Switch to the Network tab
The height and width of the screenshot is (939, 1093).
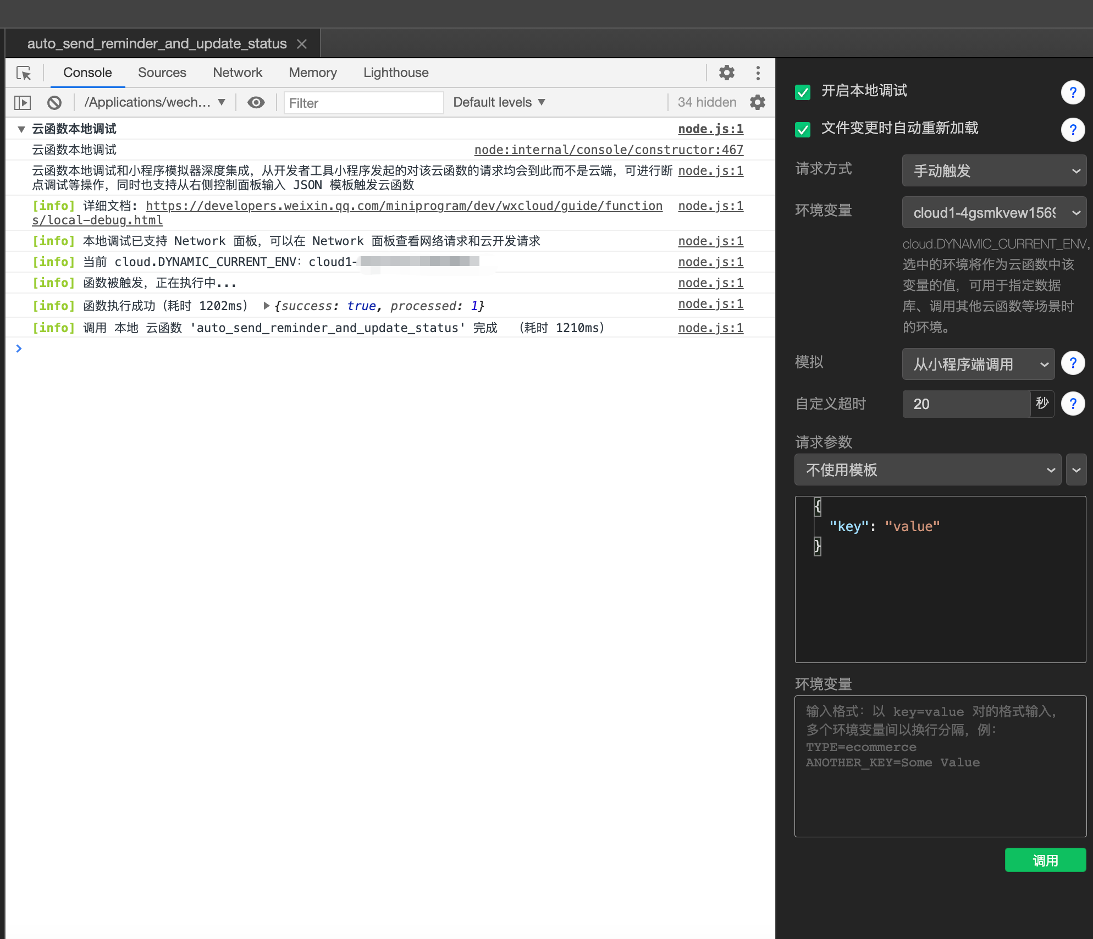[x=238, y=73]
